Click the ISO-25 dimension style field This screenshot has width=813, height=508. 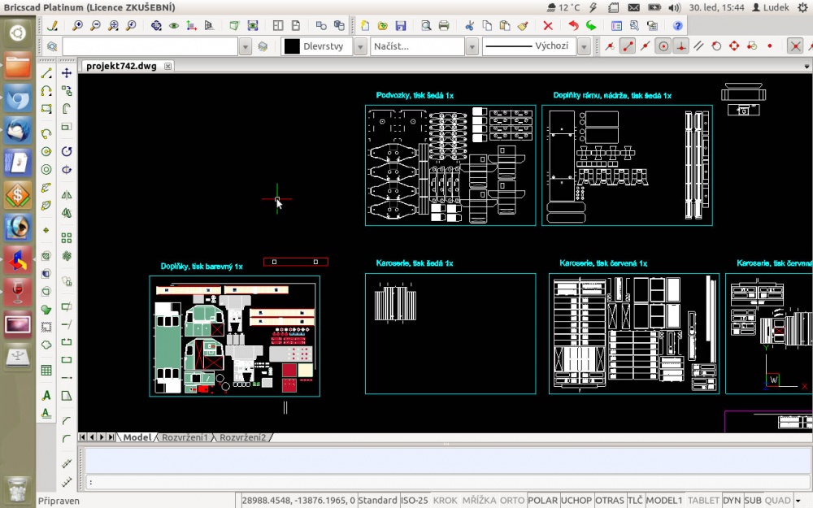415,500
